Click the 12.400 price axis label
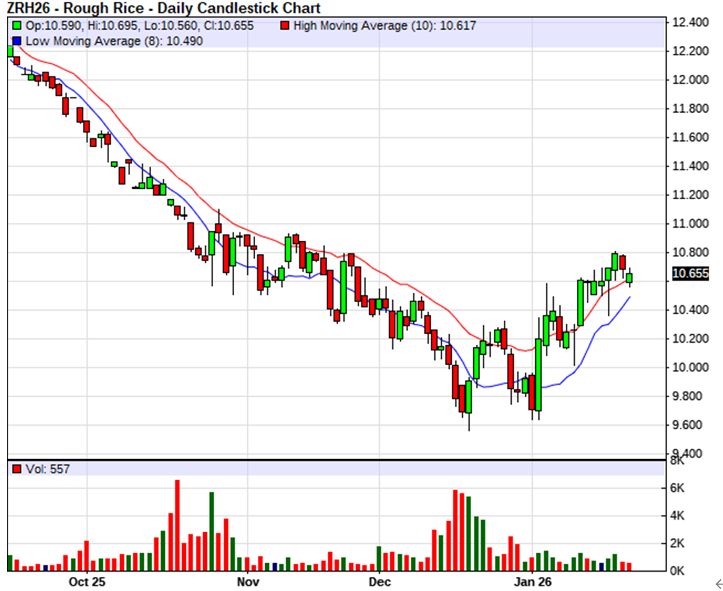 coord(690,22)
